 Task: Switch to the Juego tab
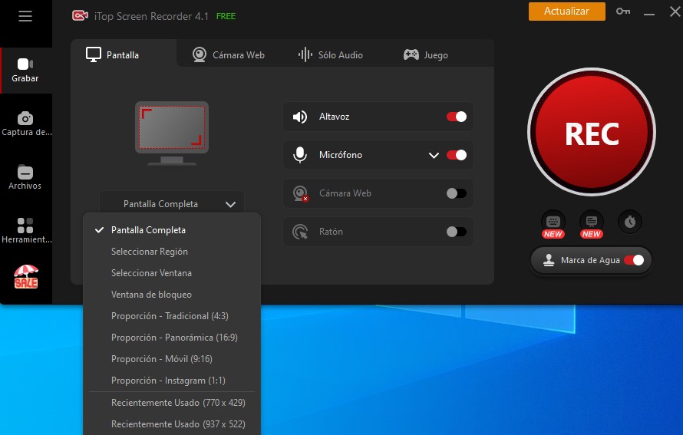click(426, 55)
